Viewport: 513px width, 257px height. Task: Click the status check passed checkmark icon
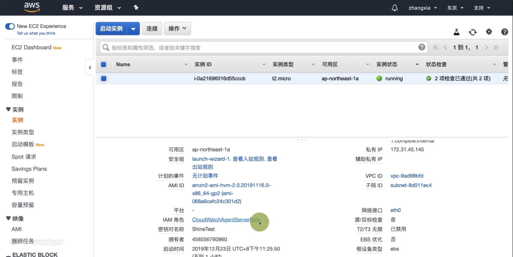pos(429,78)
